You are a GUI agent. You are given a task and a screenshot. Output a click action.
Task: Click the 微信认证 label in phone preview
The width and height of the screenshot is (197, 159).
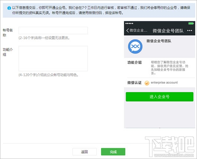[135, 82]
